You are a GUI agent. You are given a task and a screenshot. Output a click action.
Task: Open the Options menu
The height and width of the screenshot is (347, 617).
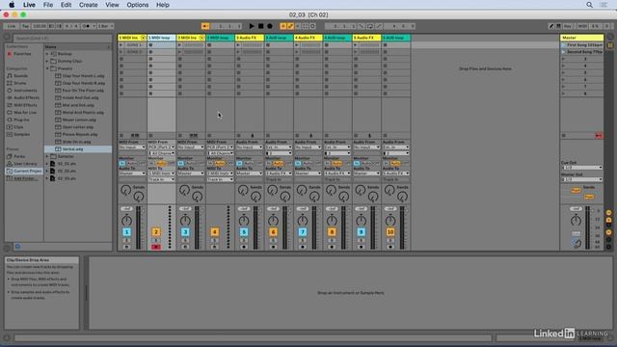[137, 5]
